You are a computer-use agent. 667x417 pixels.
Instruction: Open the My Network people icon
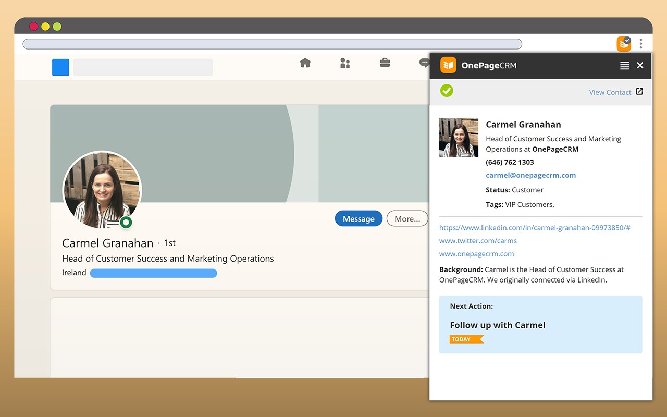coord(345,63)
